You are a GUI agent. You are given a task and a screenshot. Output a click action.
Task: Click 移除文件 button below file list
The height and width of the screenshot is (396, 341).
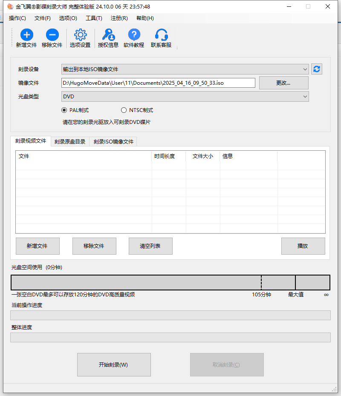[x=94, y=246]
